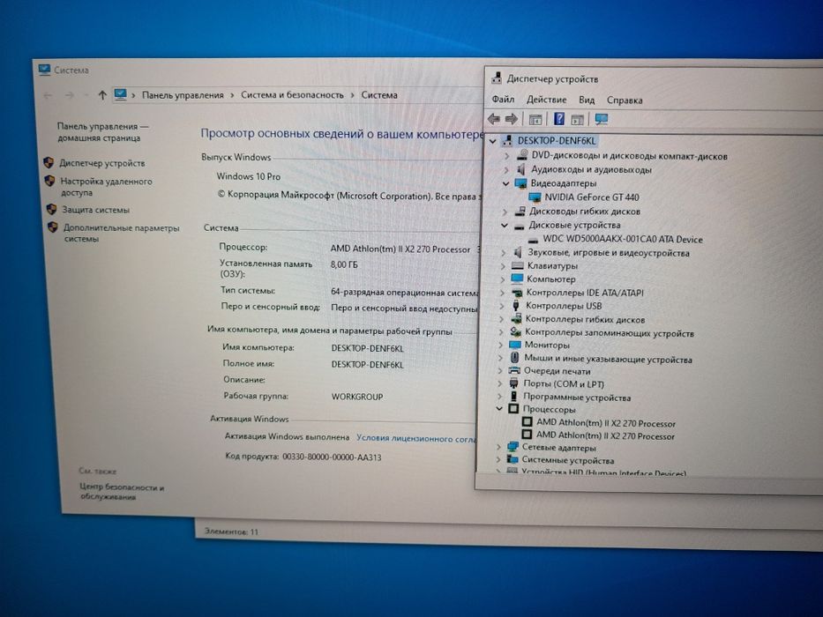The width and height of the screenshot is (823, 617).
Task: Open Настройка удаленного доступа link
Action: (106, 187)
